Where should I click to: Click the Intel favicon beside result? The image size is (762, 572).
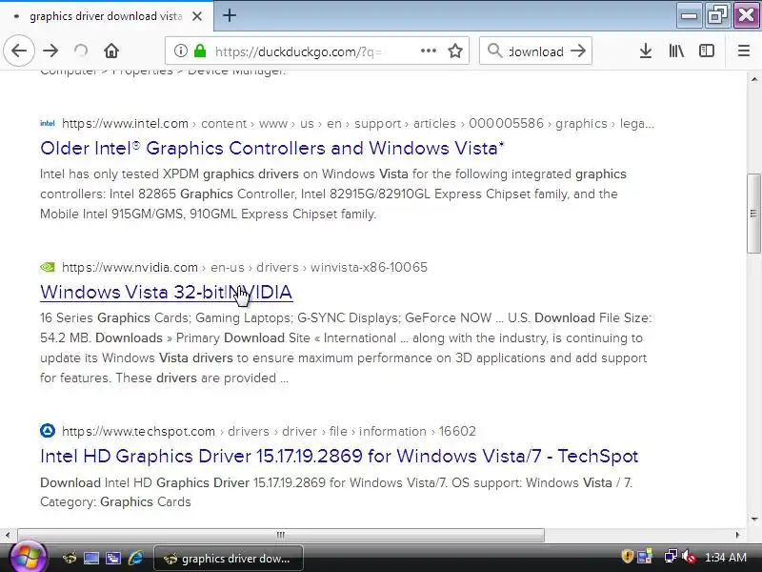[x=47, y=124]
